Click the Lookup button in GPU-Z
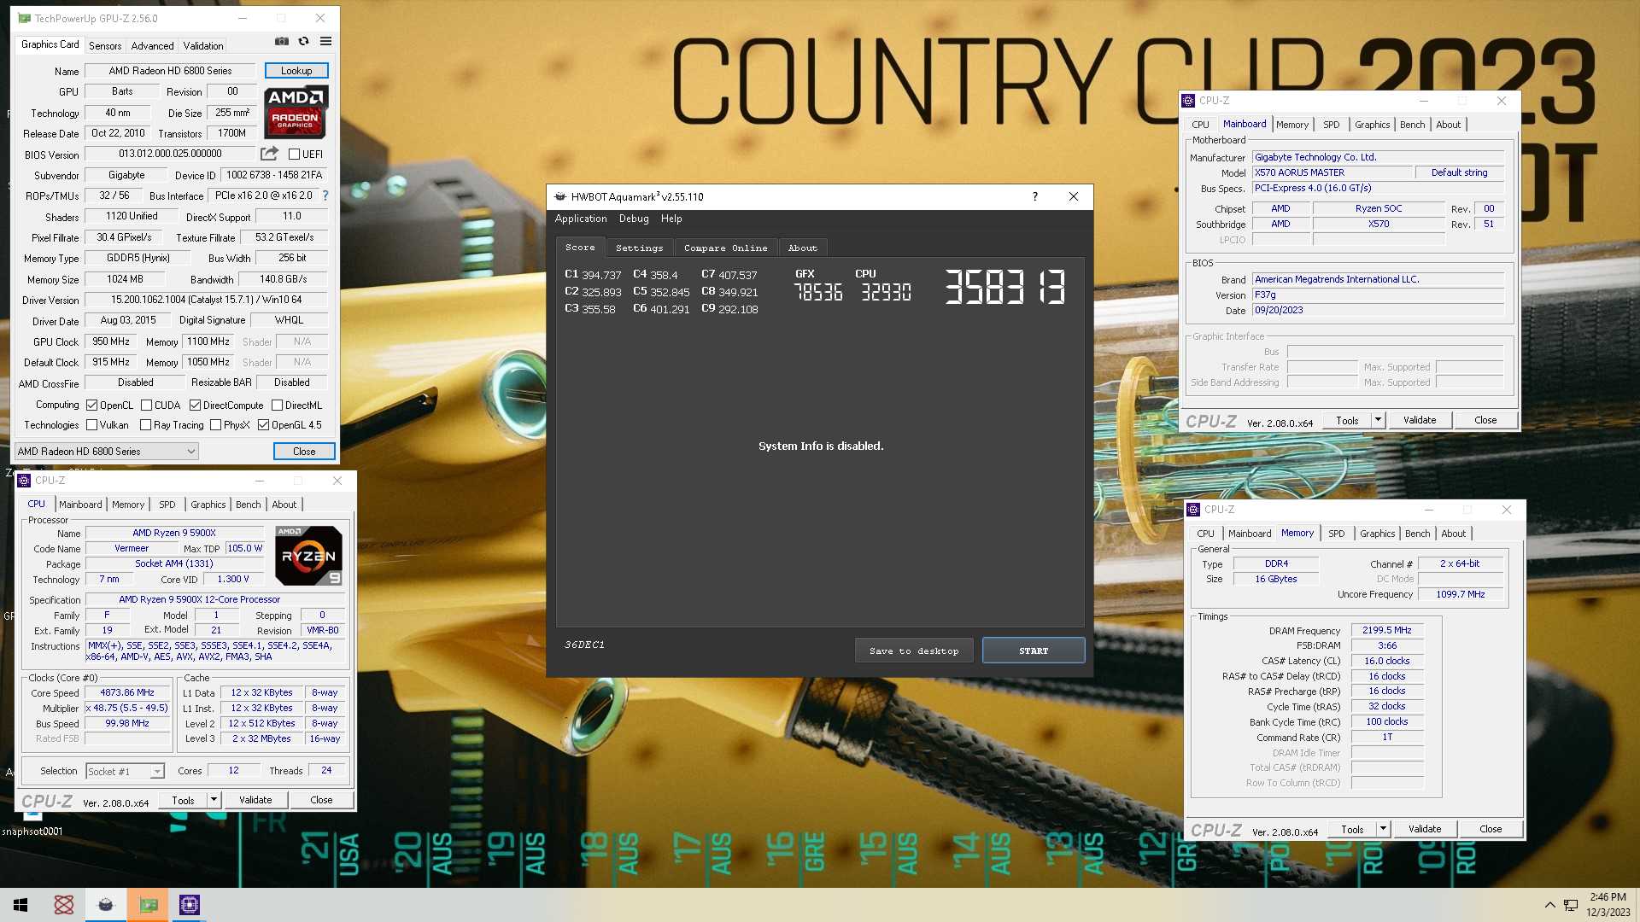 point(296,71)
